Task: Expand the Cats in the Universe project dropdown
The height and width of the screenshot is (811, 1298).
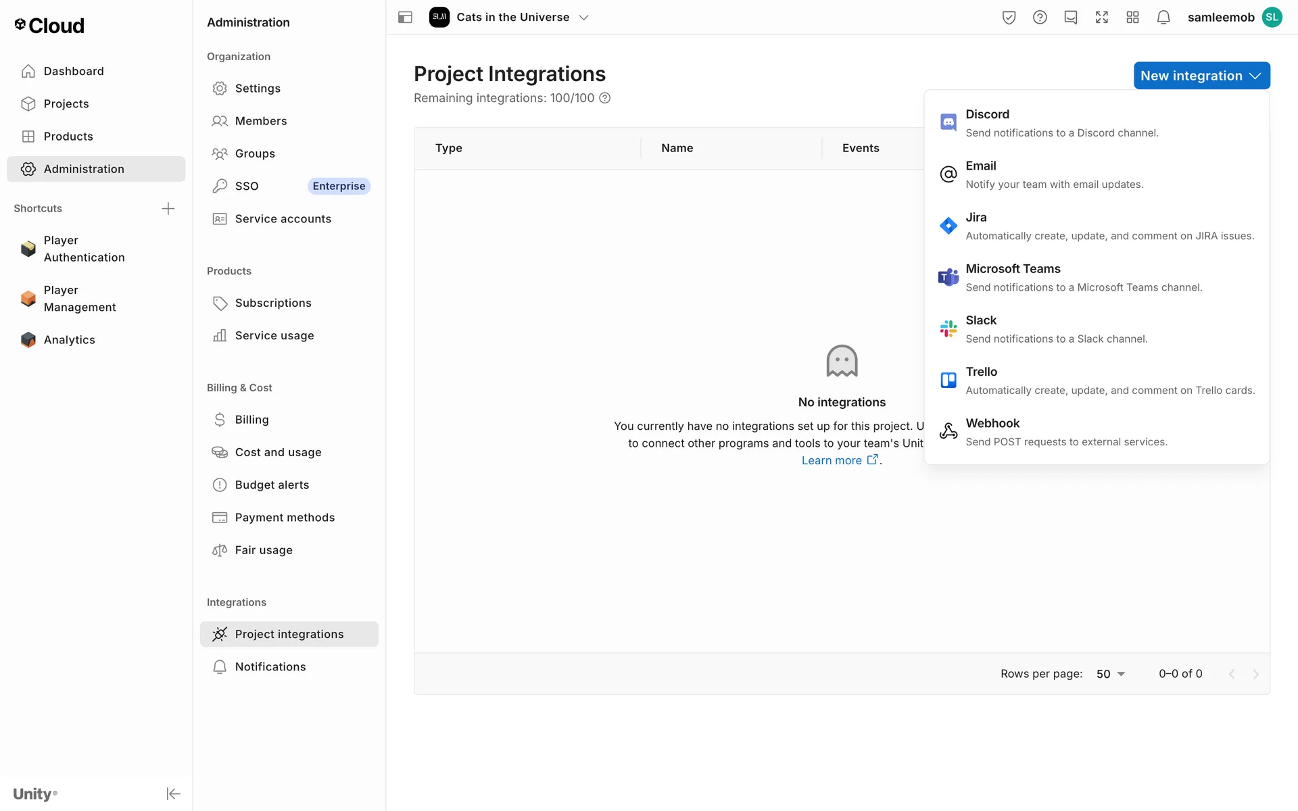Action: [583, 18]
